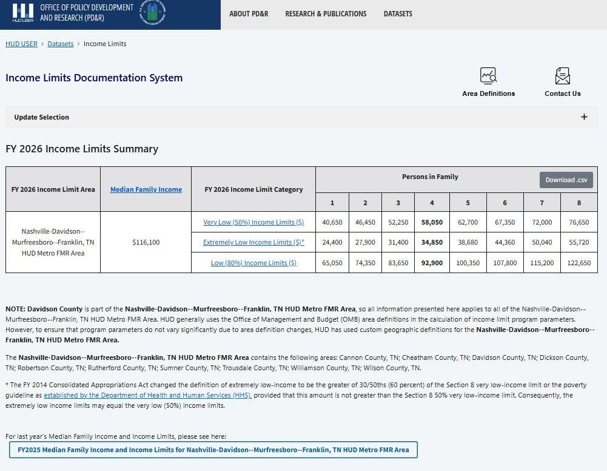Image resolution: width=607 pixels, height=471 pixels.
Task: Follow the Department of Health and Human Services link
Action: 147,396
